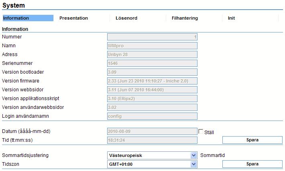285x171 pixels.
Task: Click the Adress field showing Unbyn 28
Action: click(152, 54)
